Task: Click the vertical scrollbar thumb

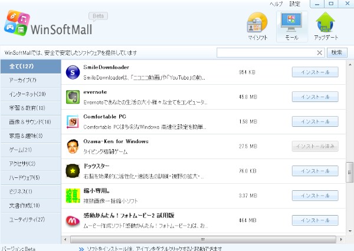Action: pos(349,172)
